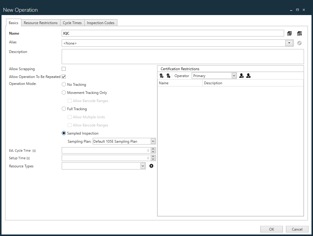Remove a certification restriction
313x236 pixels.
point(169,76)
